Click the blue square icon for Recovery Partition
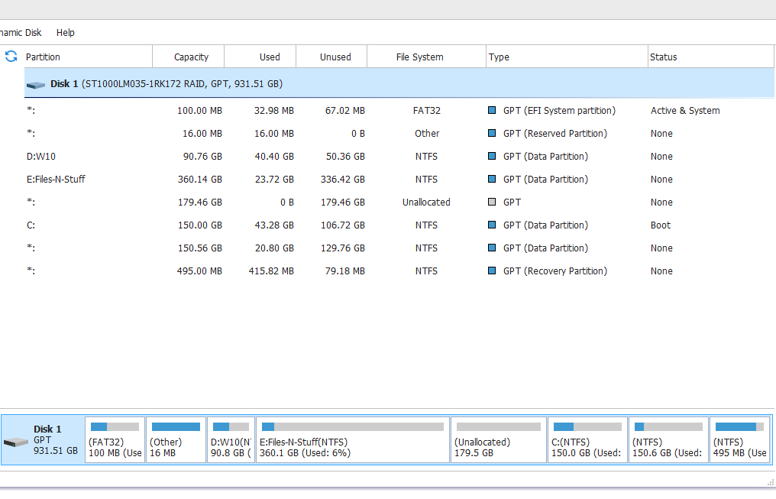This screenshot has height=499, width=776. pos(492,271)
